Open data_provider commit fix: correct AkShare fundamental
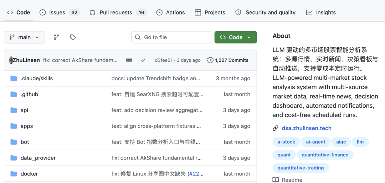Screen dimensions: 385x183 click(x=156, y=158)
